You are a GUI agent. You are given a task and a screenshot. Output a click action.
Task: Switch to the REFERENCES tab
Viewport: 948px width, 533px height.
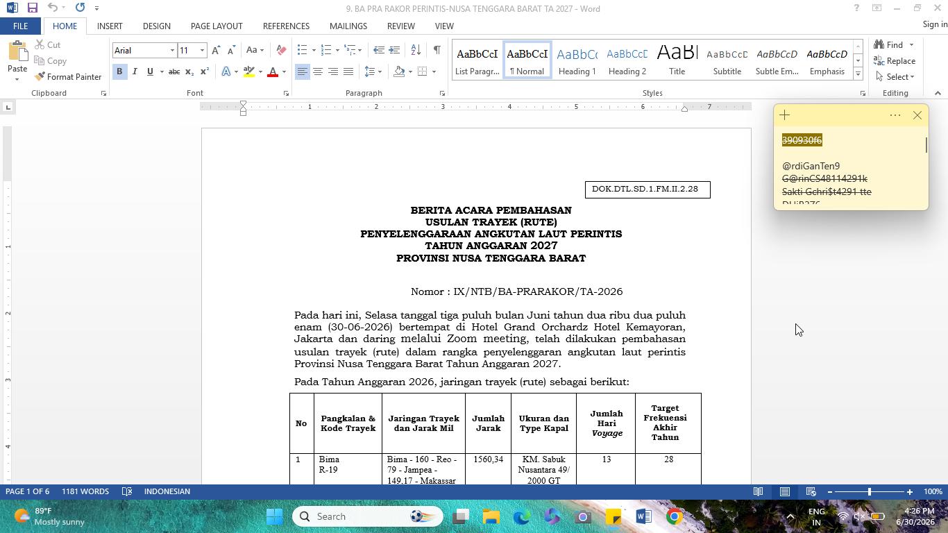[286, 26]
